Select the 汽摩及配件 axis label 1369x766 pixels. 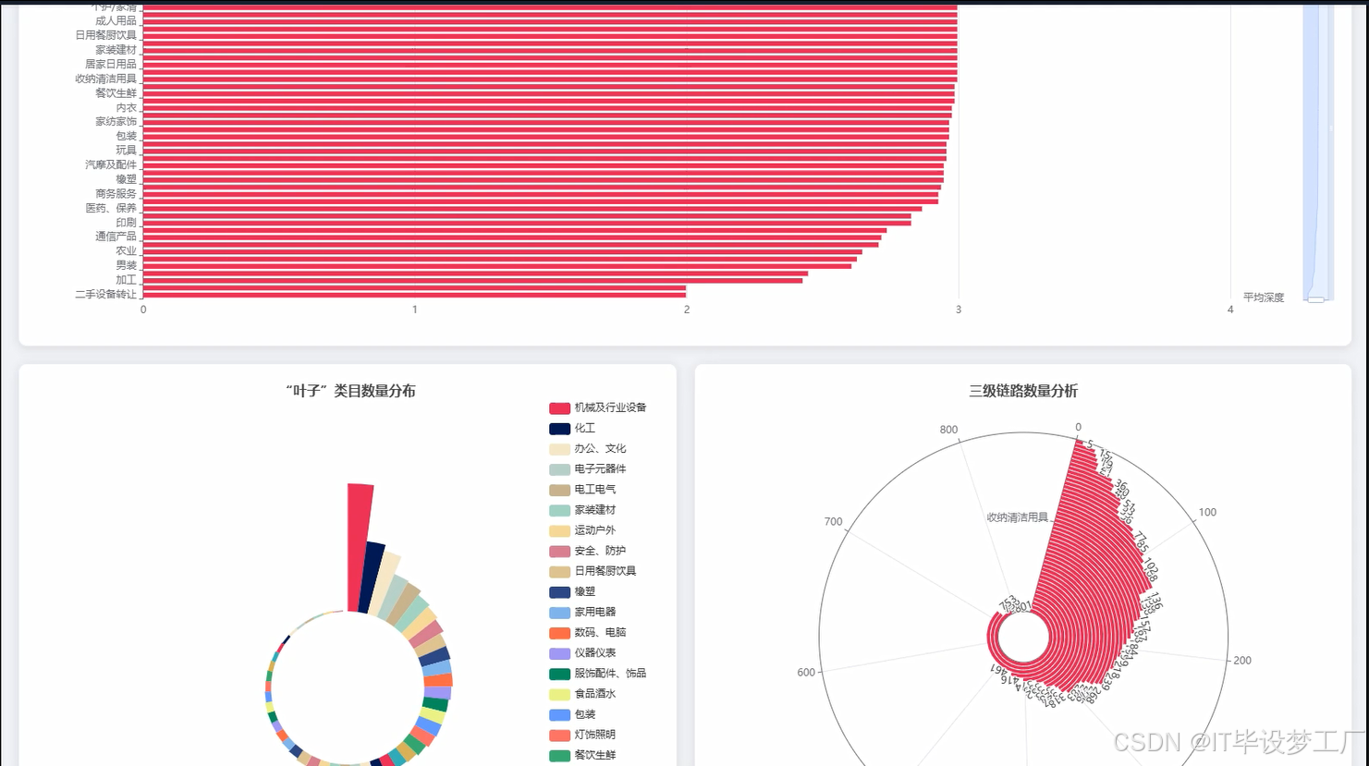(x=111, y=164)
